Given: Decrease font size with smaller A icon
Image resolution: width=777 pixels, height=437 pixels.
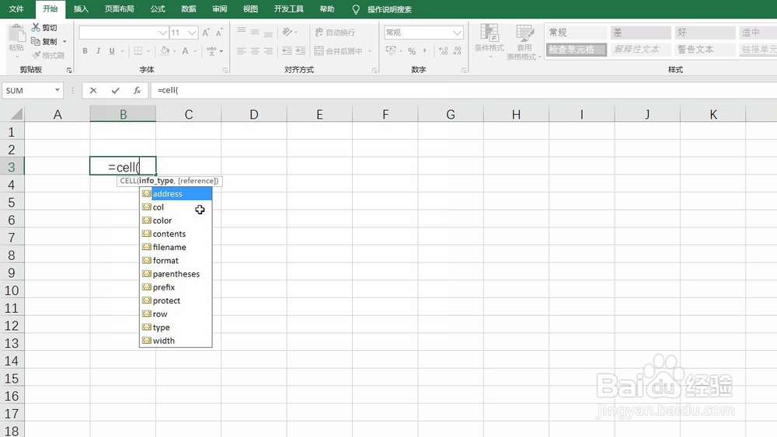Looking at the screenshot, I should pyautogui.click(x=219, y=33).
